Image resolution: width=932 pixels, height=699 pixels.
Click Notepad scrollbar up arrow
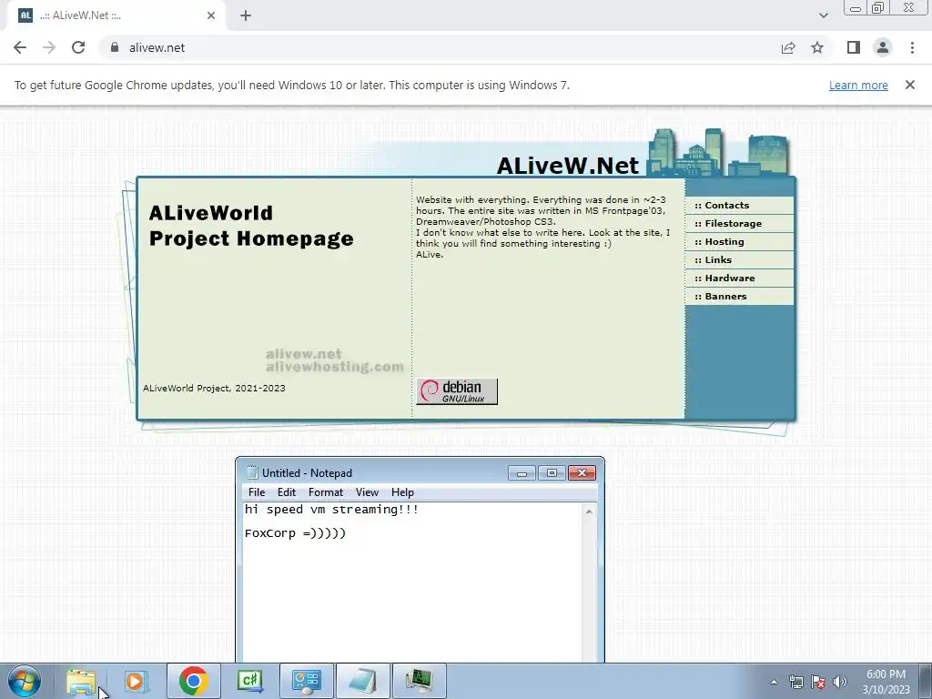(589, 512)
